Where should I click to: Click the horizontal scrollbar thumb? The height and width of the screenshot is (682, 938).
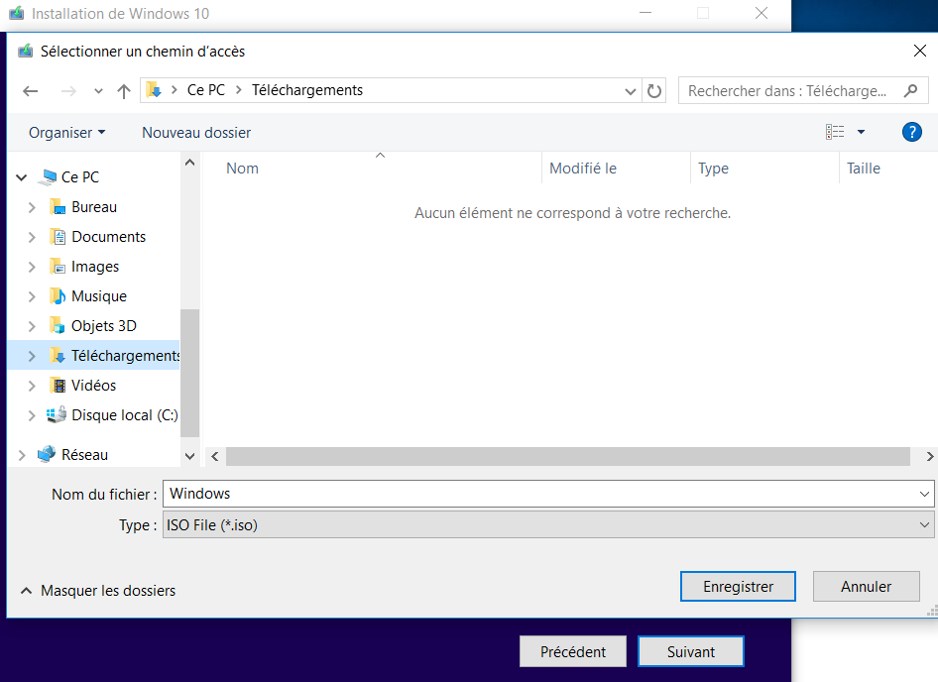pyautogui.click(x=568, y=456)
